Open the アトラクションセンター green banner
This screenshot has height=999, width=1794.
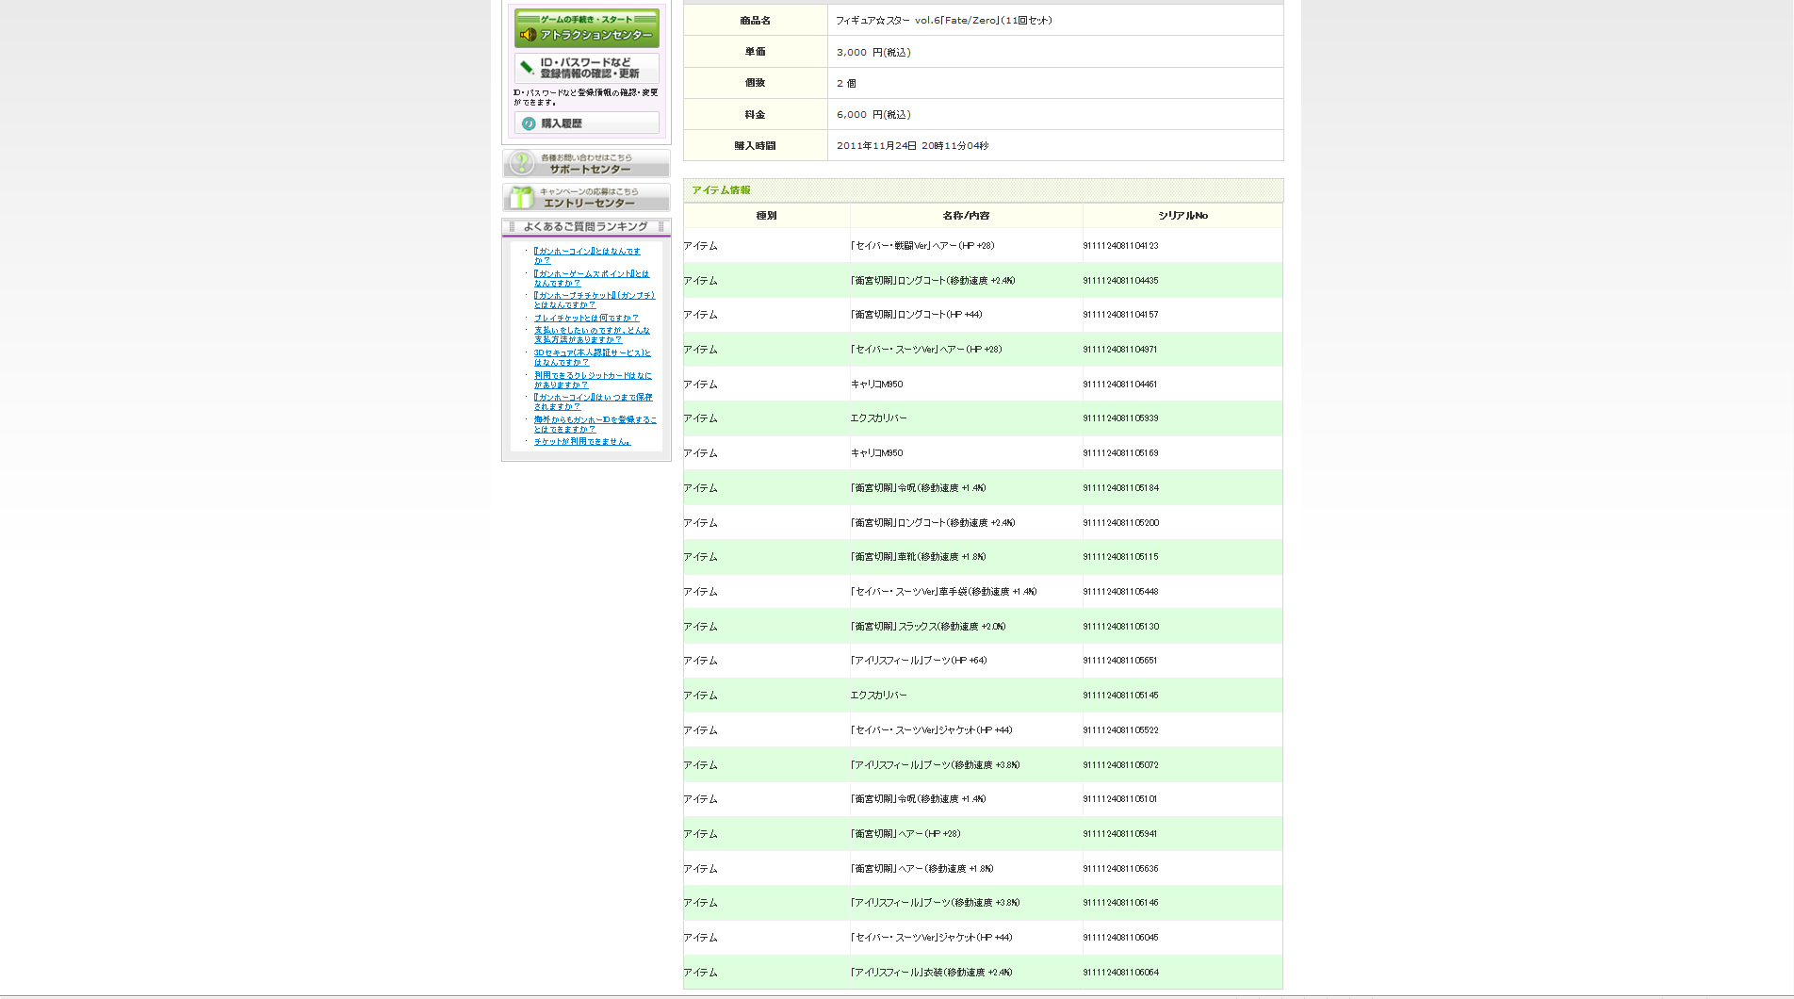[x=586, y=28]
